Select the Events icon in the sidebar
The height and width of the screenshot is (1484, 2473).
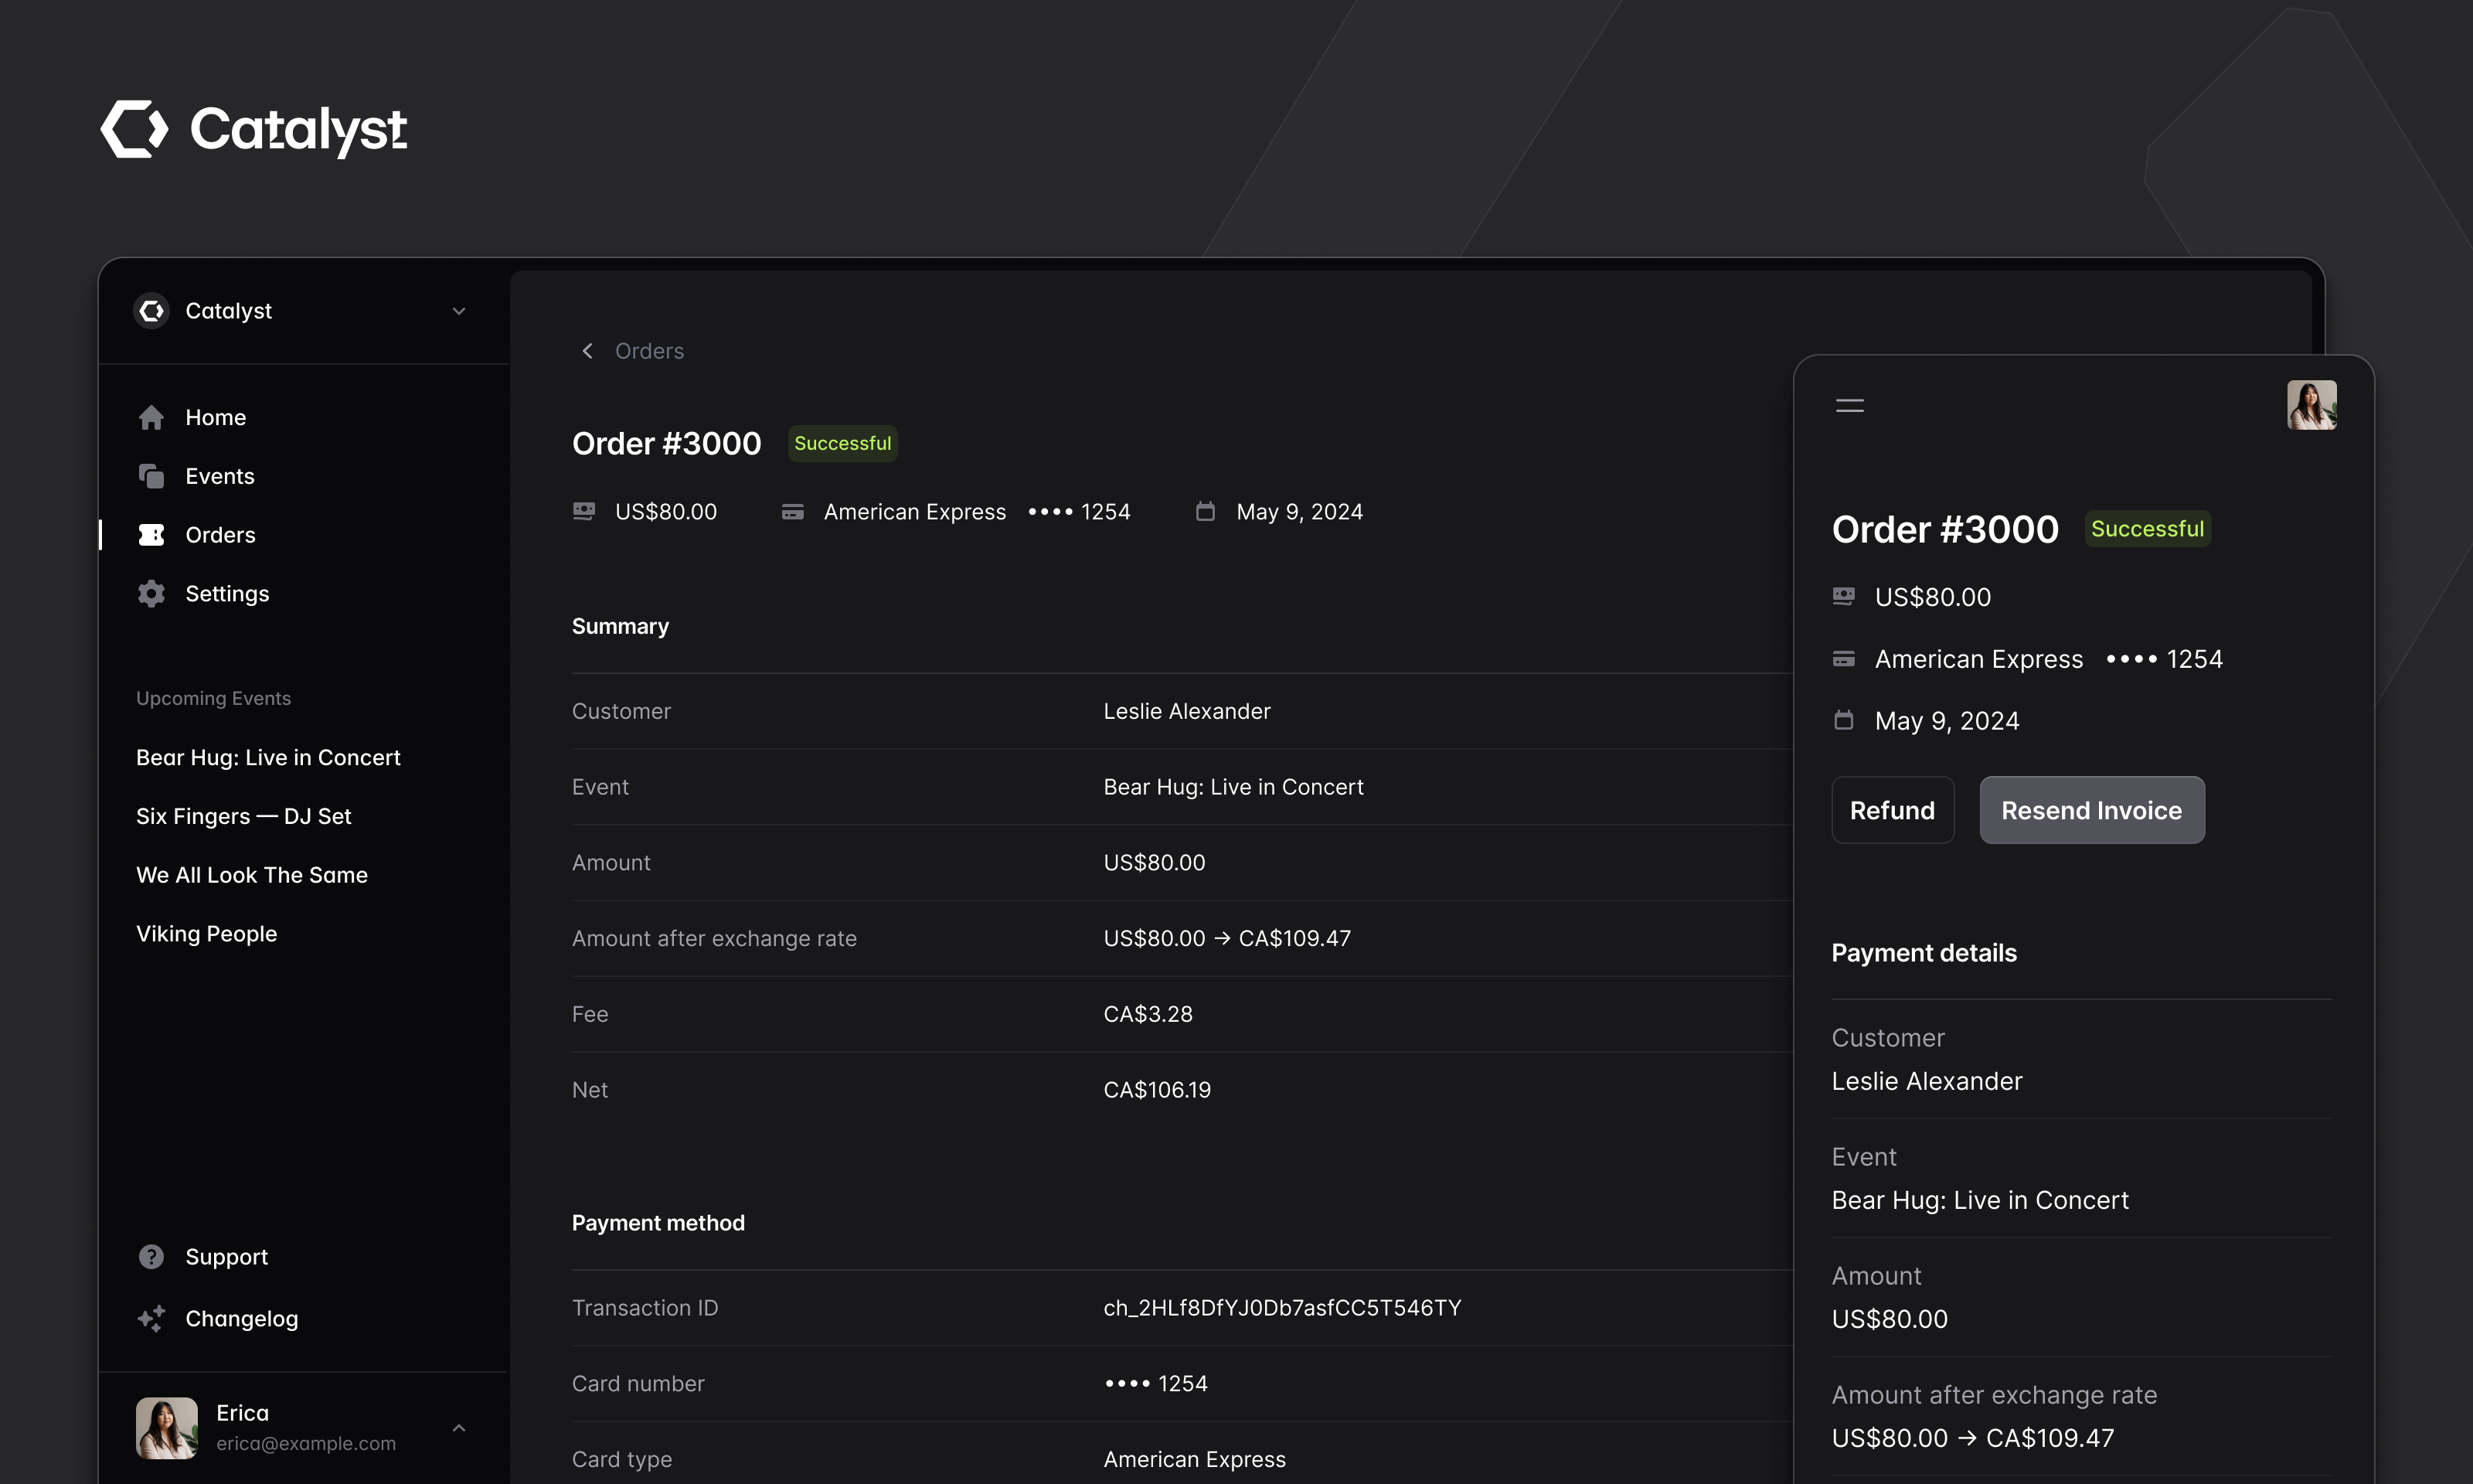[151, 476]
